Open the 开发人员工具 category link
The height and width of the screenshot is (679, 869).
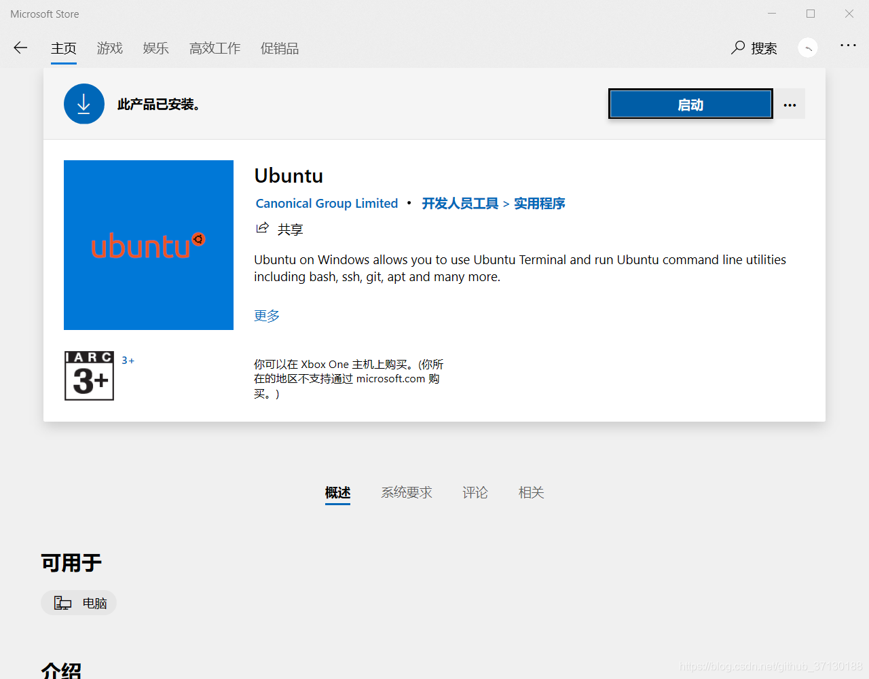(460, 203)
